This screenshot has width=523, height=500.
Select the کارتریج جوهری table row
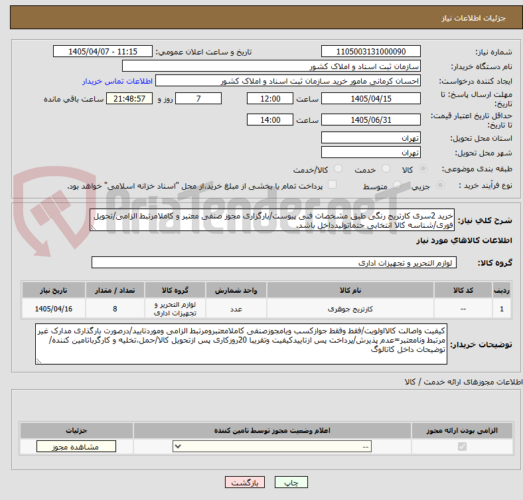click(x=267, y=308)
